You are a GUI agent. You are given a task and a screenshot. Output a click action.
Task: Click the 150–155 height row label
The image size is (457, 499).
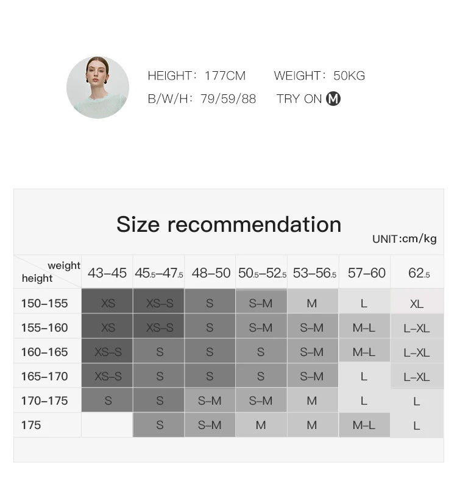click(44, 303)
